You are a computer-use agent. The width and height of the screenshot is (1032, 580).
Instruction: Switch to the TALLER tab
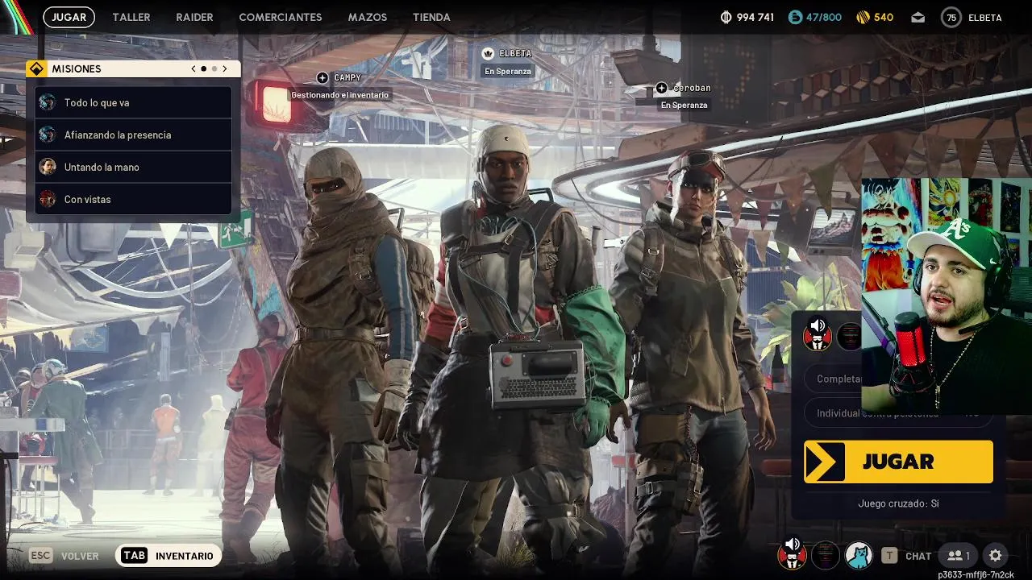tap(131, 17)
